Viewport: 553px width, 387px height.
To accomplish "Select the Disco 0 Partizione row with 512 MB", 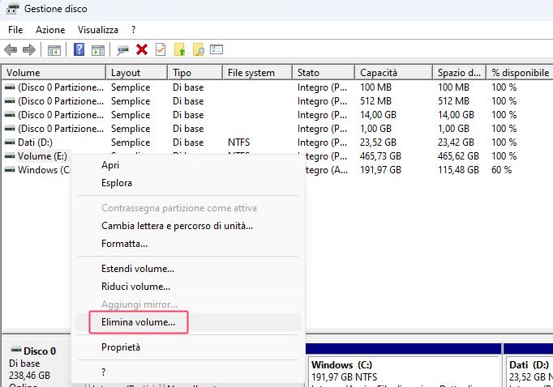I will click(277, 101).
